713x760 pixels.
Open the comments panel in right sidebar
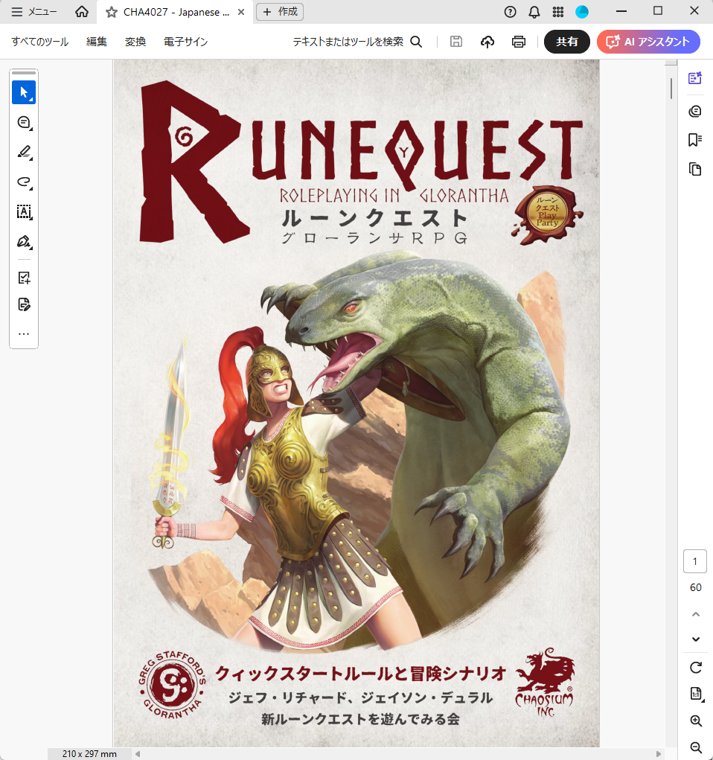tap(695, 112)
